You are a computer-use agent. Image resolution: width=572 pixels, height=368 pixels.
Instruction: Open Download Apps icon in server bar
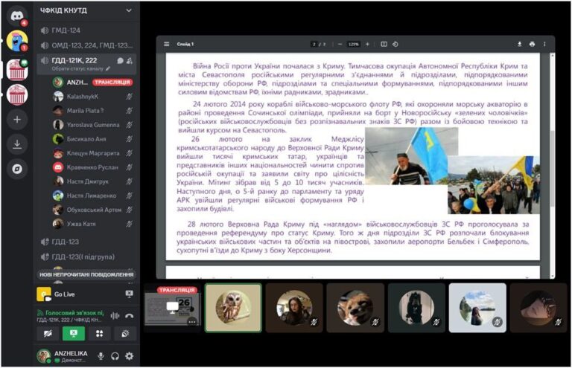(16, 143)
